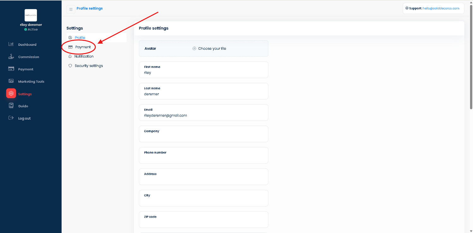Select the Notification bell icon

click(x=70, y=56)
